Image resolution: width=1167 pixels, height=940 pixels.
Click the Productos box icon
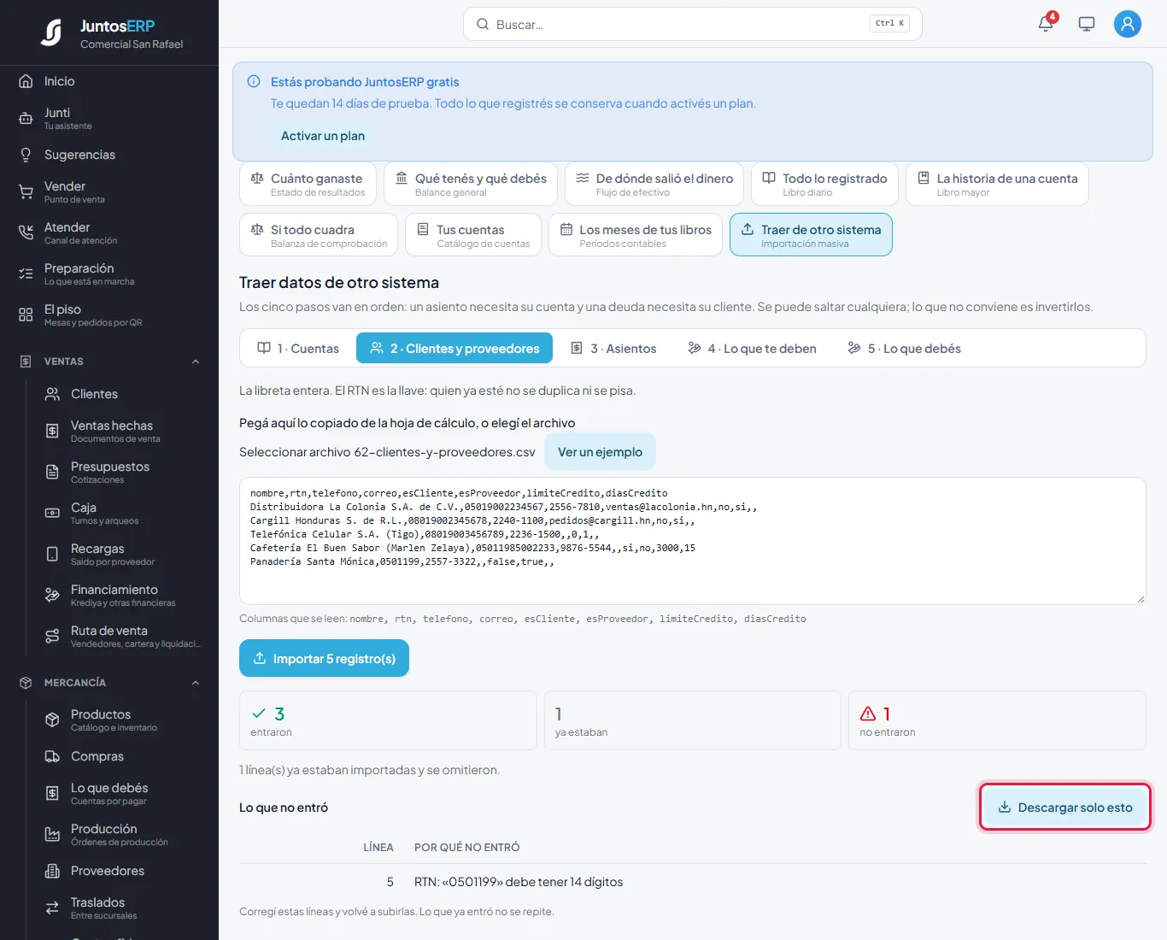click(52, 720)
